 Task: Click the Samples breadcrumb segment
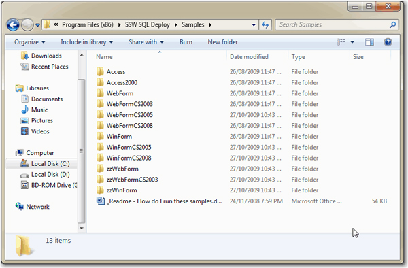(x=193, y=24)
